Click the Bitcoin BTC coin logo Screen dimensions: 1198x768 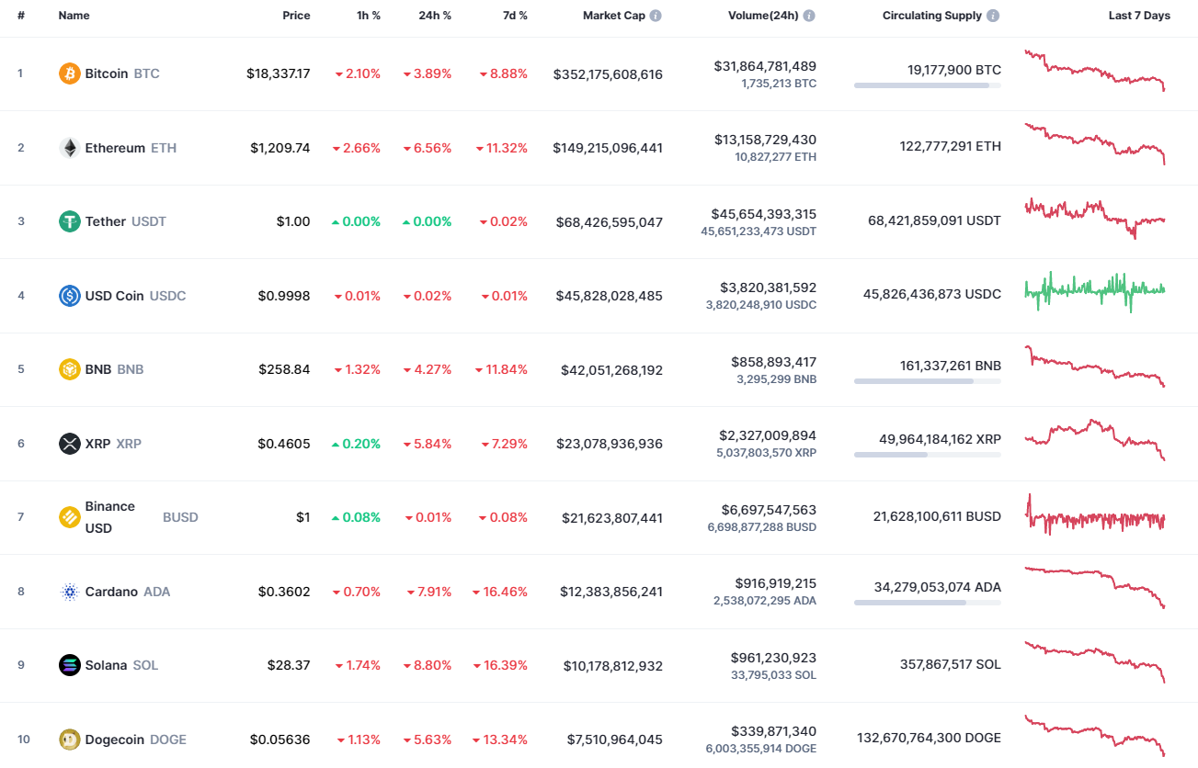coord(69,73)
